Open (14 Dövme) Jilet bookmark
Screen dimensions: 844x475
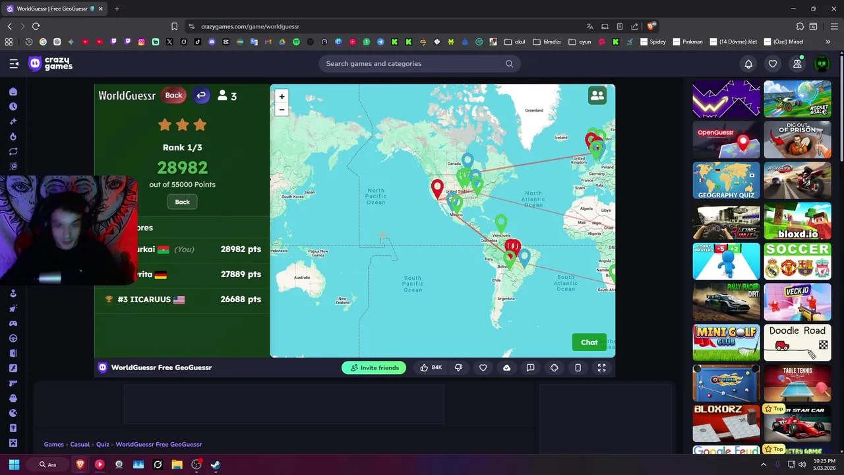[x=733, y=42]
